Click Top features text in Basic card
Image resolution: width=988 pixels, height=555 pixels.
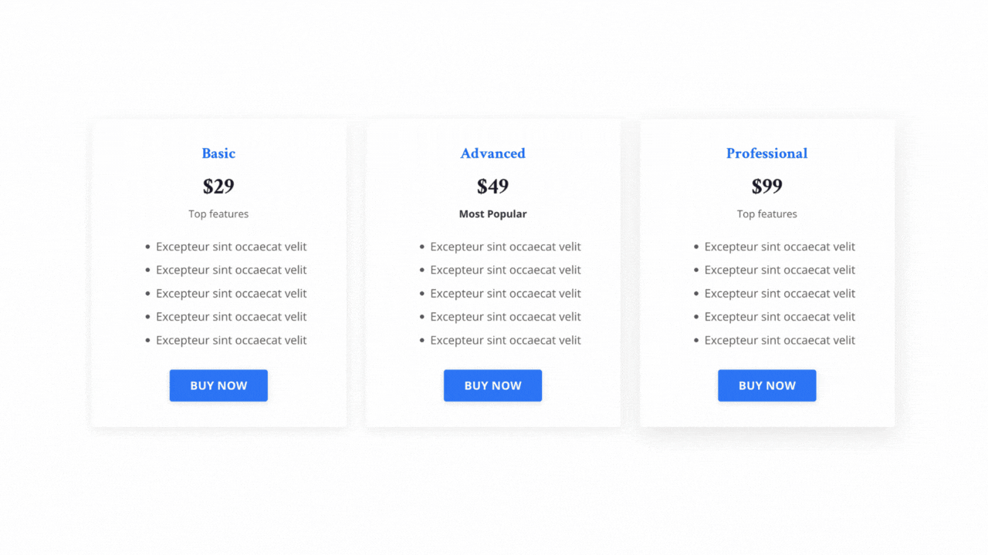tap(218, 214)
